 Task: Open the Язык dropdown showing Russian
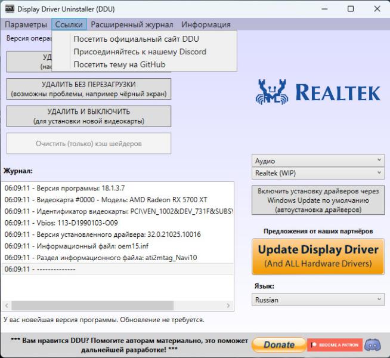(x=318, y=300)
